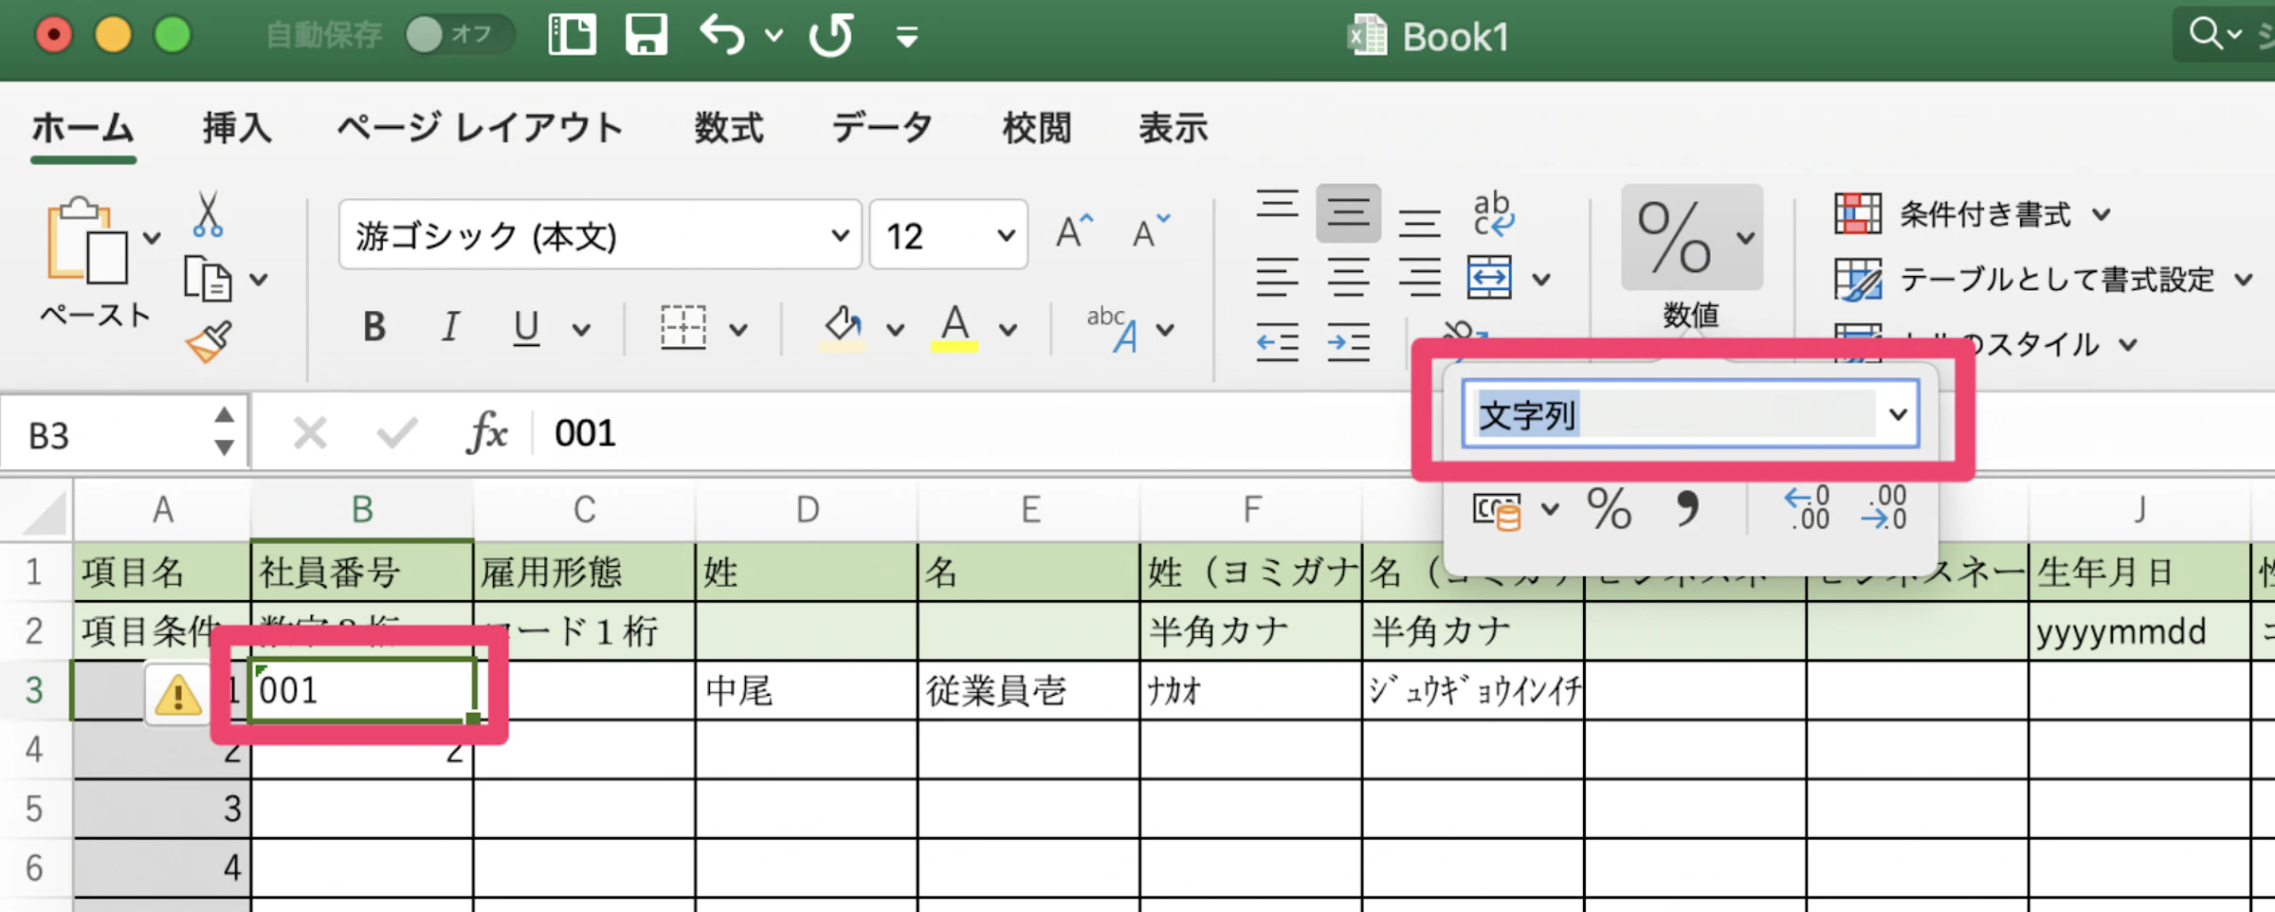Open the font color picker arrow
This screenshot has height=912, width=2275.
[x=1009, y=330]
